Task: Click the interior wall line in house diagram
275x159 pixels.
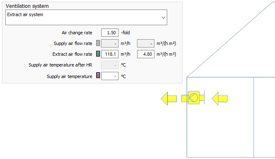Action: 254,117
